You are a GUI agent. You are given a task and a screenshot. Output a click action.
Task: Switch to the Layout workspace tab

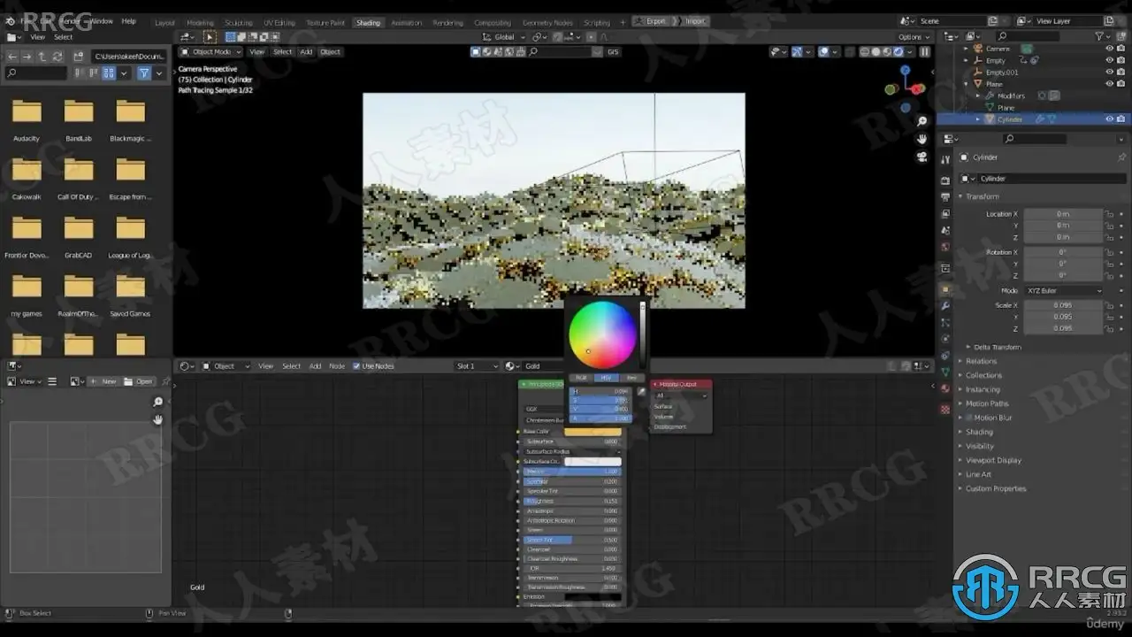click(164, 22)
